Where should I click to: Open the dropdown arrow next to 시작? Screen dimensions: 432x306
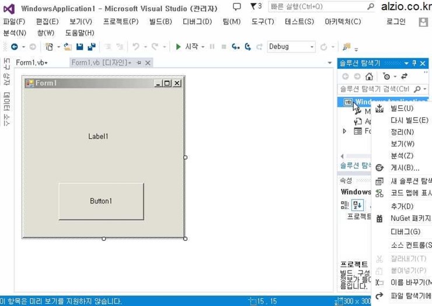[203, 47]
